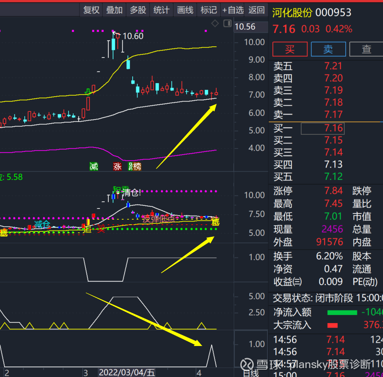383x377 pixels.
Task: Switch to 多股 multi-stock view
Action: [x=138, y=10]
